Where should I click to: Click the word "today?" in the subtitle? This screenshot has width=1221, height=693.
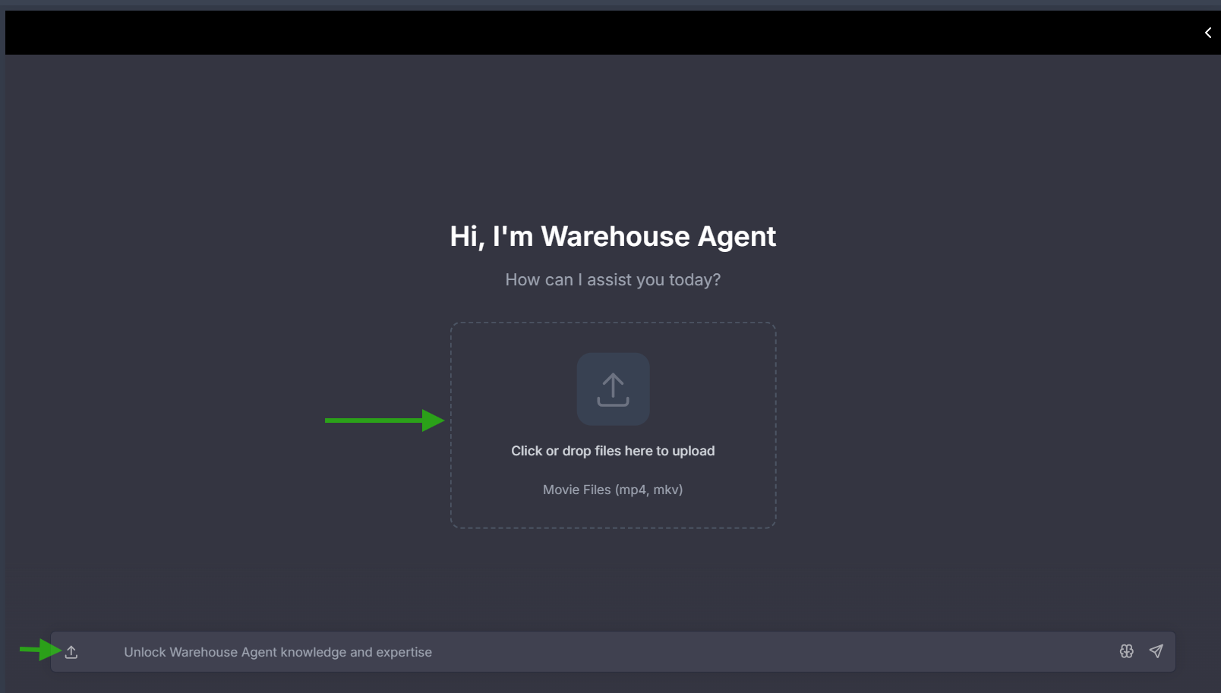point(694,280)
